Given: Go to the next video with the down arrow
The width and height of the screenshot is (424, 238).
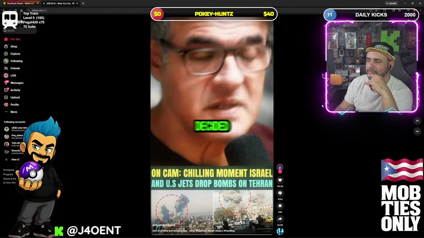Looking at the screenshot, I should click(417, 131).
